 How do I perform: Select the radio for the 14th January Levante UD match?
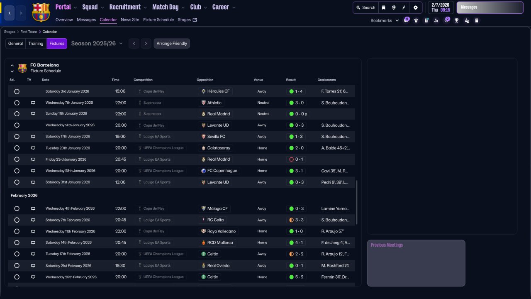[17, 125]
